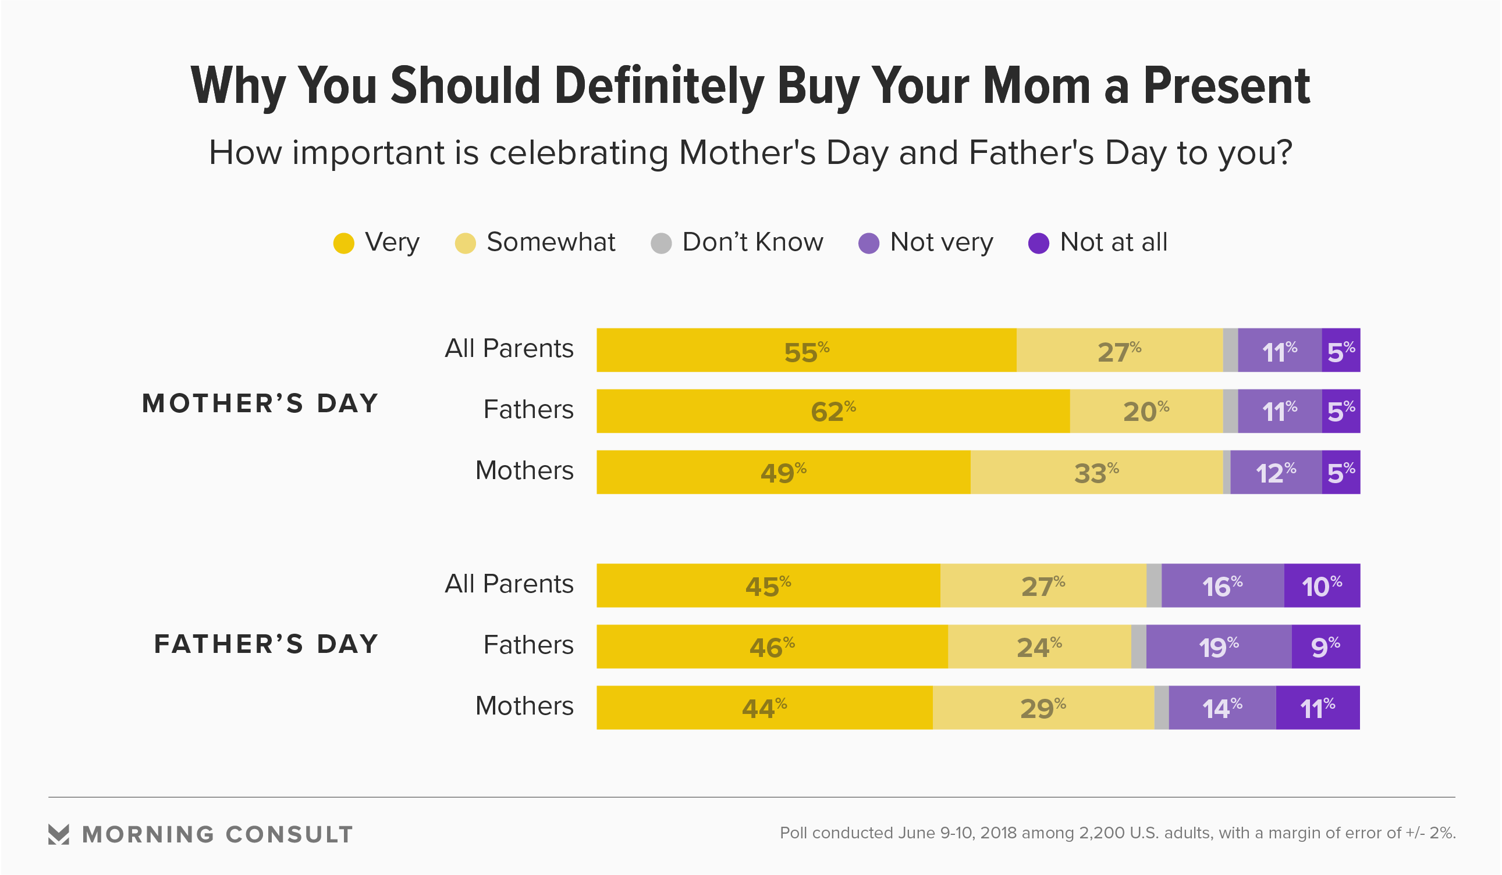Viewport: 1502px width, 875px height.
Task: Pick the light purple Not very legend dot
Action: (x=868, y=243)
